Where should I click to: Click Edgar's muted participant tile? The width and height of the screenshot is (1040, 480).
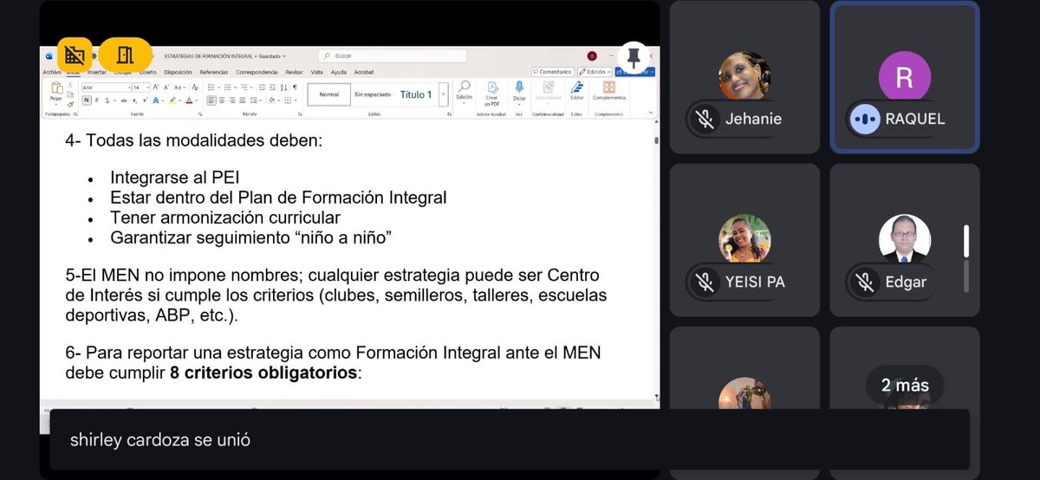pos(905,240)
